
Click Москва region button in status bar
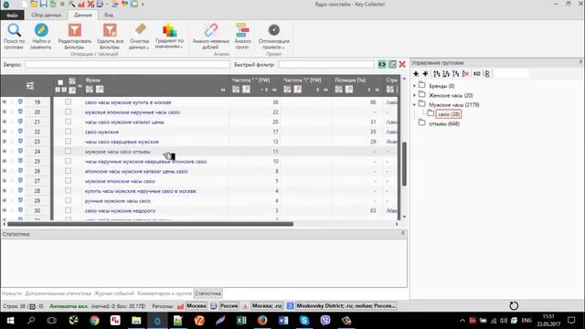click(x=196, y=306)
